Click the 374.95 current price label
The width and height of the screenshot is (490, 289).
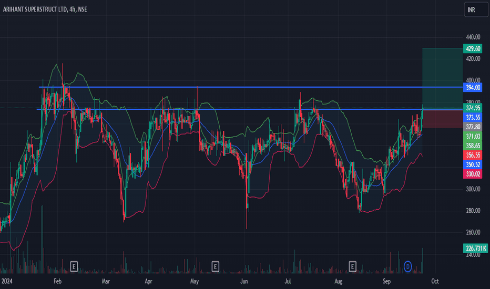coord(473,108)
